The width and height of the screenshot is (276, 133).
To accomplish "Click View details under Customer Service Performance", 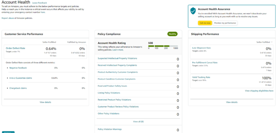I will pyautogui.click(x=45, y=102).
